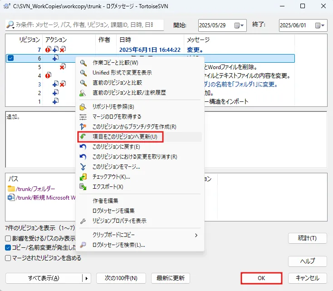Choose 項目をこのリビジョンへ更新(U) menu entry
This screenshot has width=333, height=291.
(x=140, y=137)
